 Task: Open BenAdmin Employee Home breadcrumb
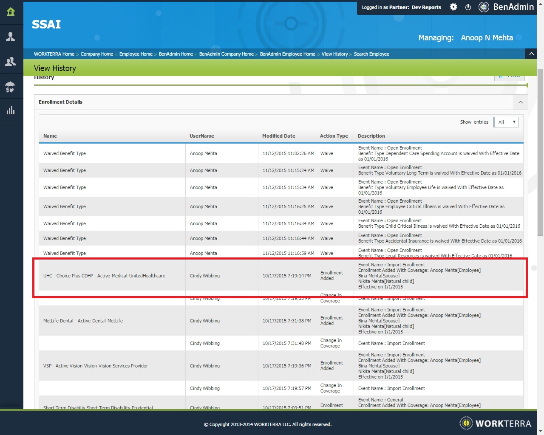click(x=287, y=54)
